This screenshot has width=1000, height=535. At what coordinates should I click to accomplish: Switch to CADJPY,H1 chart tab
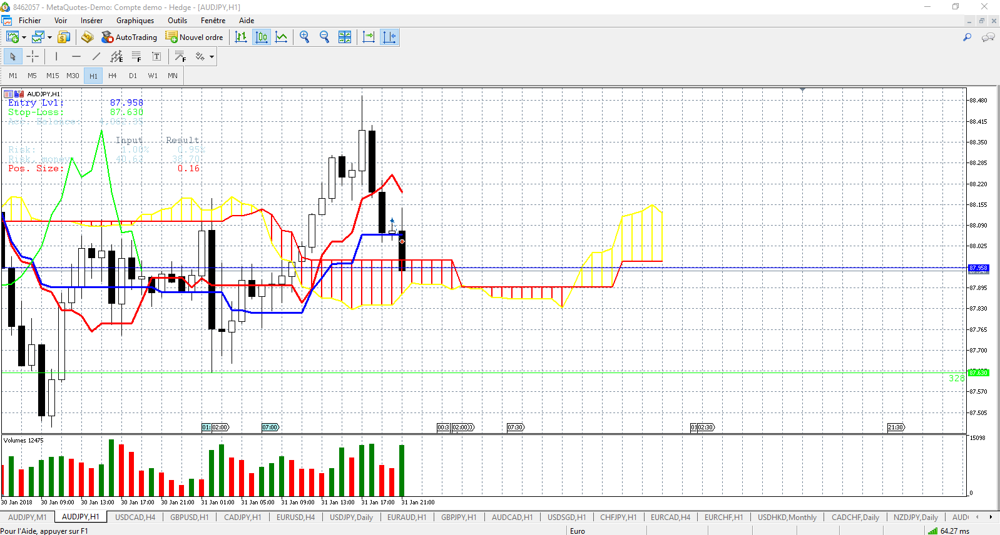[243, 517]
